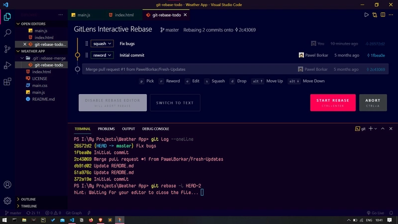Open commit link 1fbea0e
The width and height of the screenshot is (398, 224).
(376, 55)
